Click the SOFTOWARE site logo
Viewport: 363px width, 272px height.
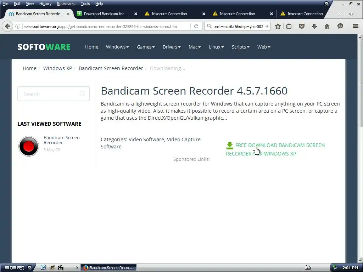pyautogui.click(x=44, y=47)
